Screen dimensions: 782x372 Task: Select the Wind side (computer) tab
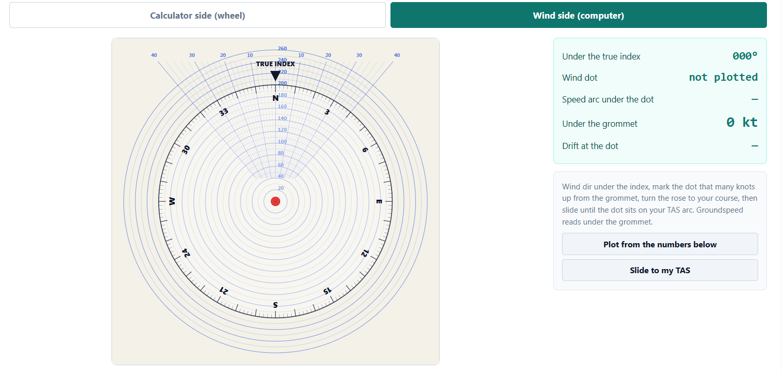click(x=578, y=15)
